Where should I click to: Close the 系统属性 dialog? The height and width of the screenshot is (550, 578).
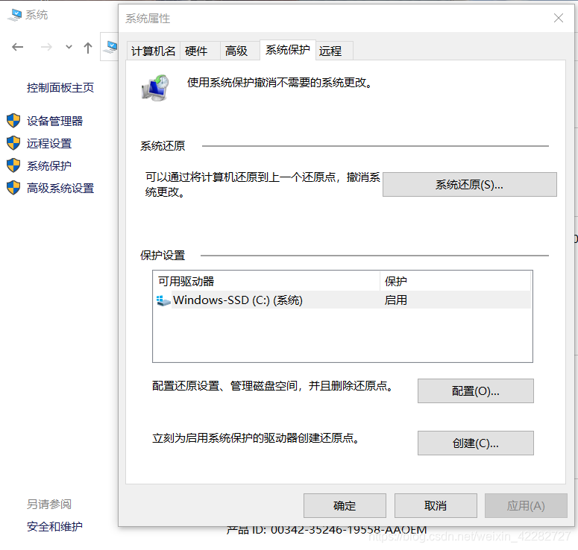[559, 18]
